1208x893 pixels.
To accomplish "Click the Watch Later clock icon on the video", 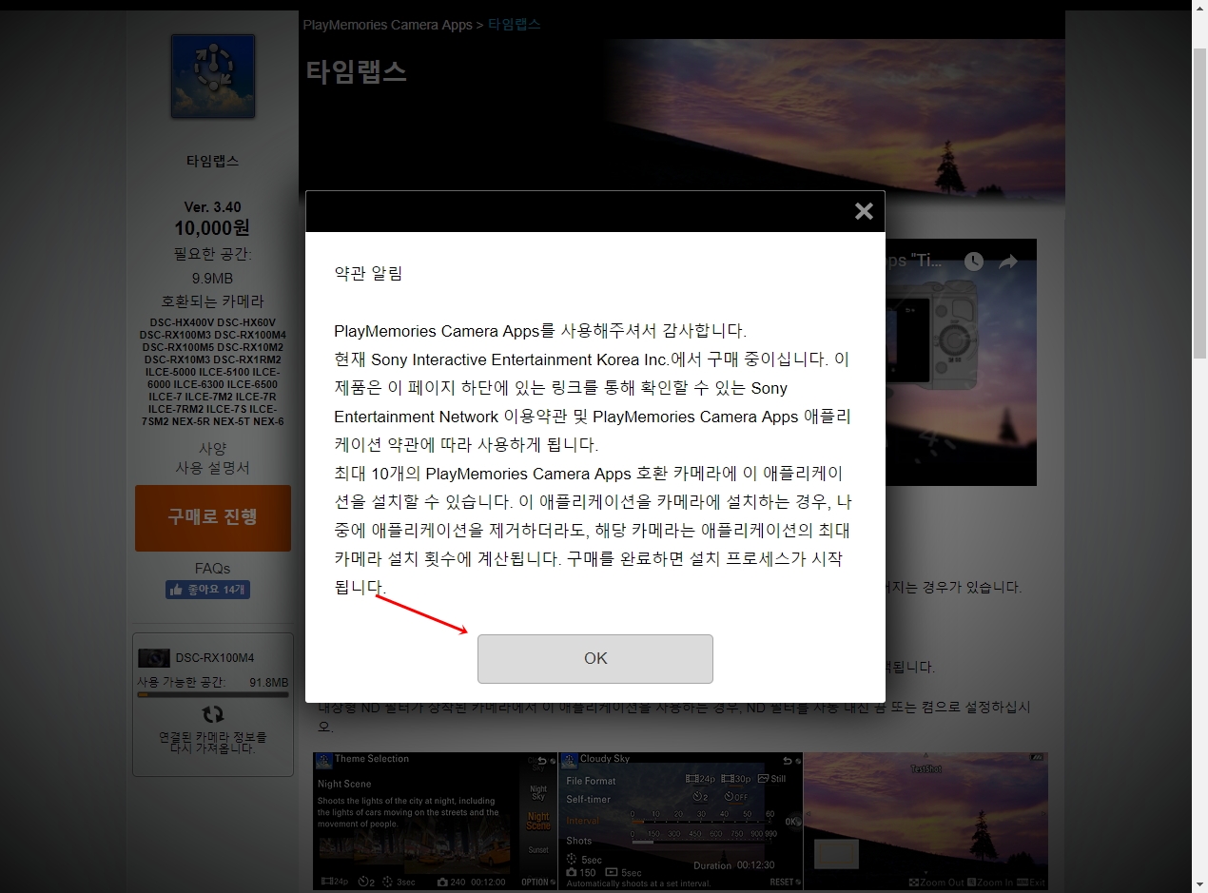I will pyautogui.click(x=972, y=262).
